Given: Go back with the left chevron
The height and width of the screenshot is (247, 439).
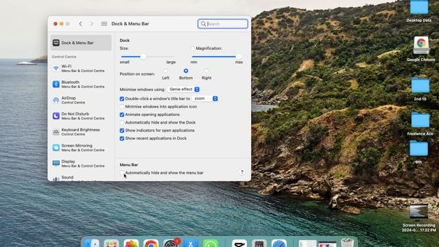Looking at the screenshot, I should [81, 24].
